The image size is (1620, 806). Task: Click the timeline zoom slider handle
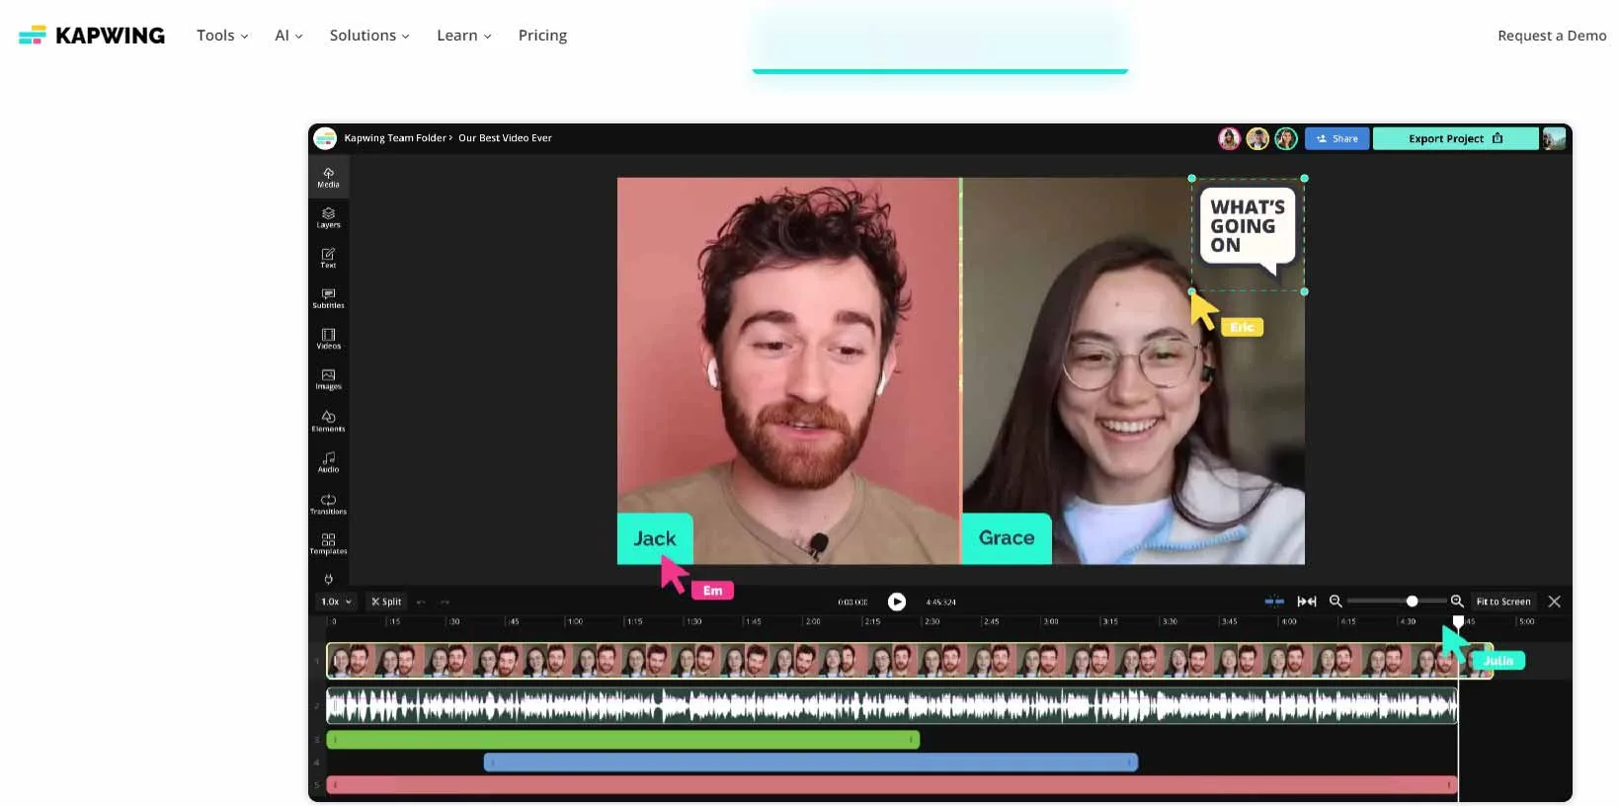click(1412, 602)
